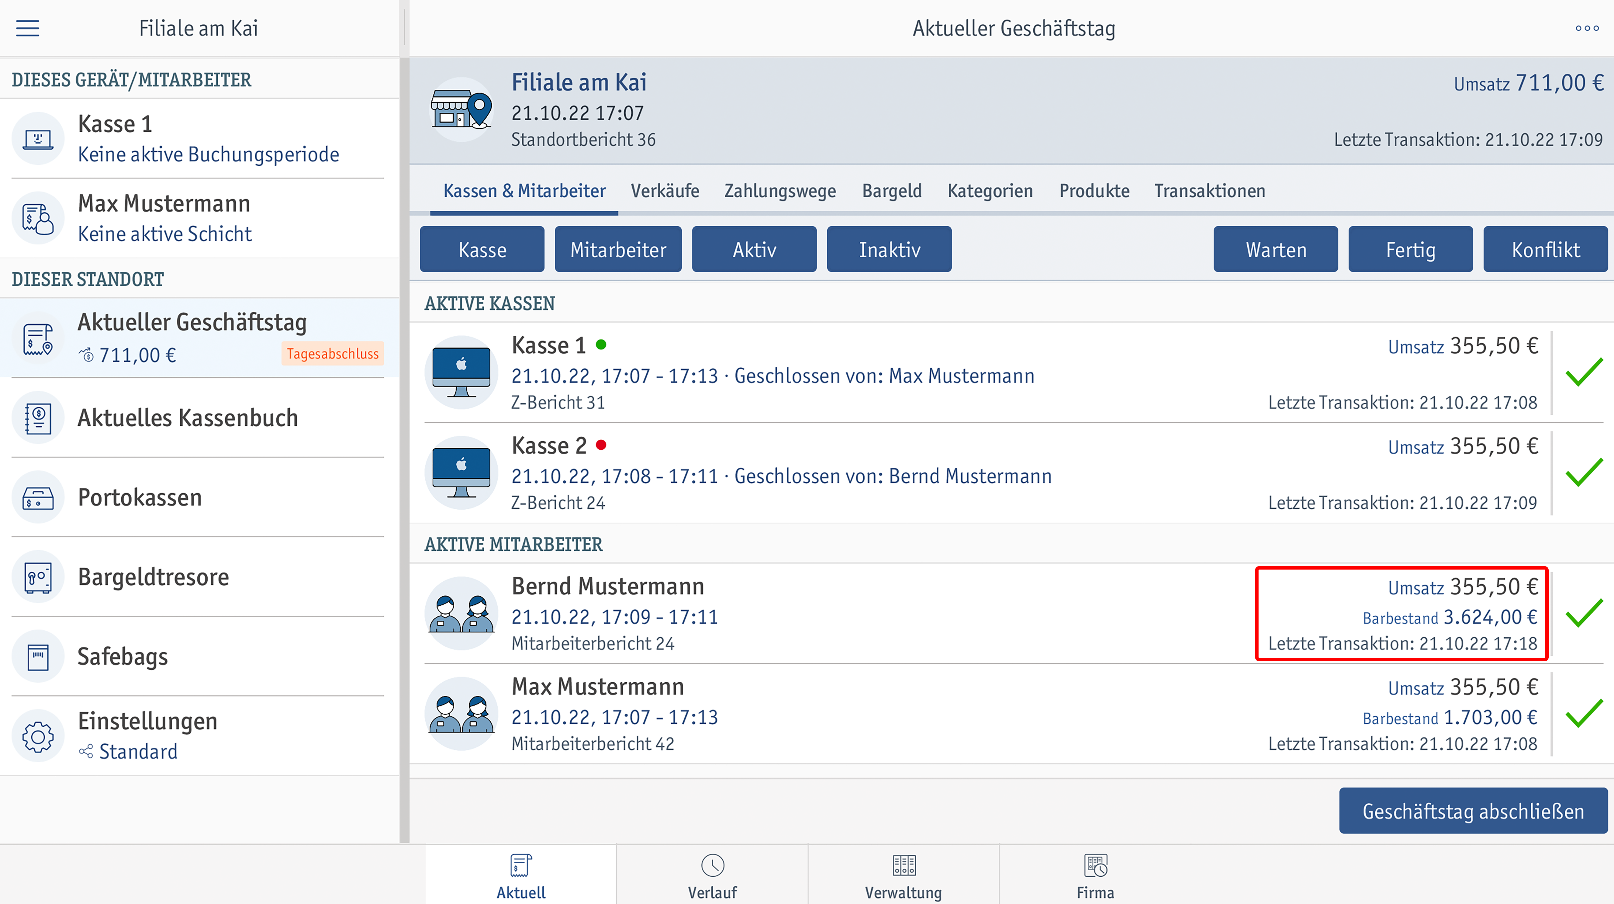
Task: Open the Zahlungswege tab
Action: click(780, 191)
